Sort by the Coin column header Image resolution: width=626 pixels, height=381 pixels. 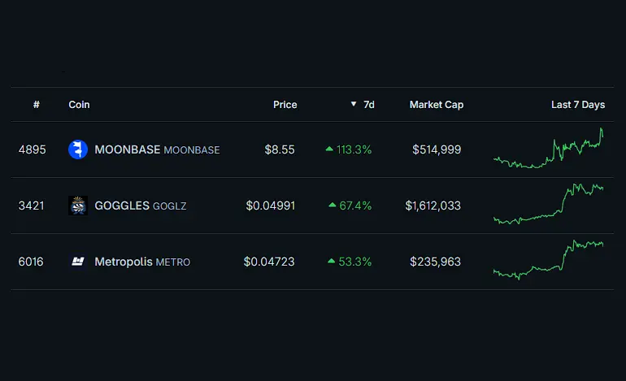click(79, 105)
